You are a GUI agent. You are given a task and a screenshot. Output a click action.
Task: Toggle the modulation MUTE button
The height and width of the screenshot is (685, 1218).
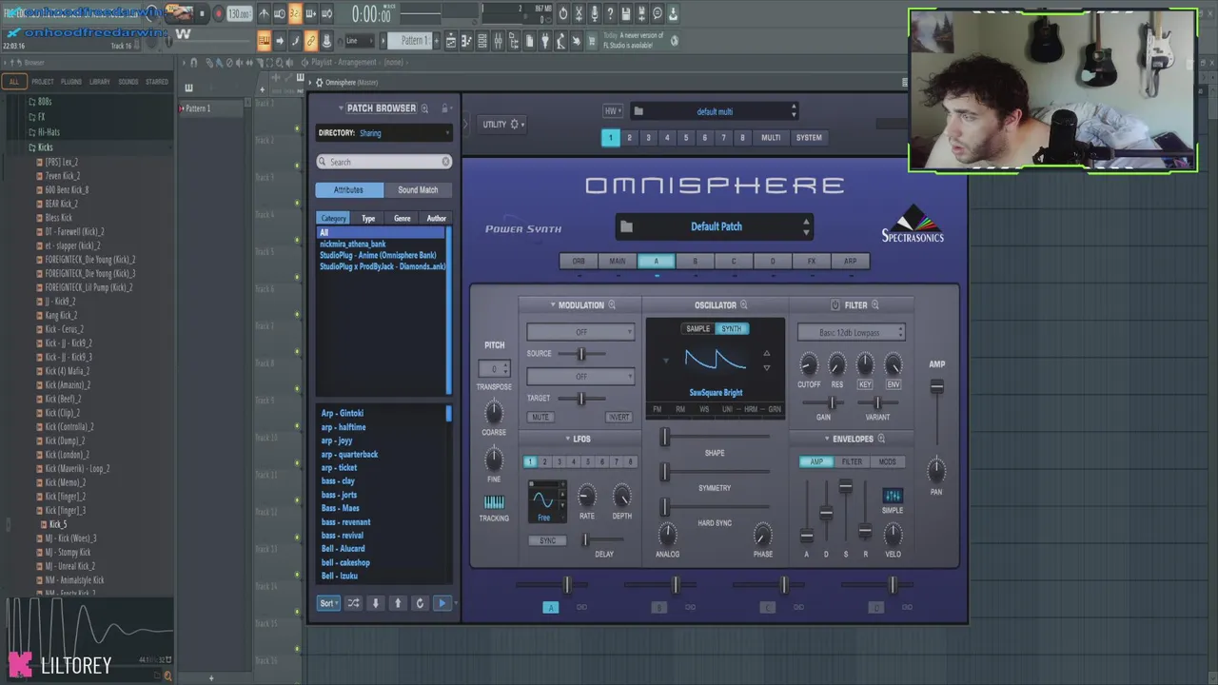click(x=540, y=418)
